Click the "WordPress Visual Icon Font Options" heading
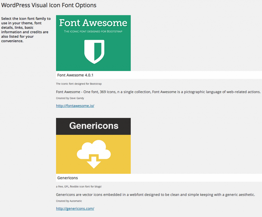The width and height of the screenshot is (262, 217). click(x=49, y=5)
